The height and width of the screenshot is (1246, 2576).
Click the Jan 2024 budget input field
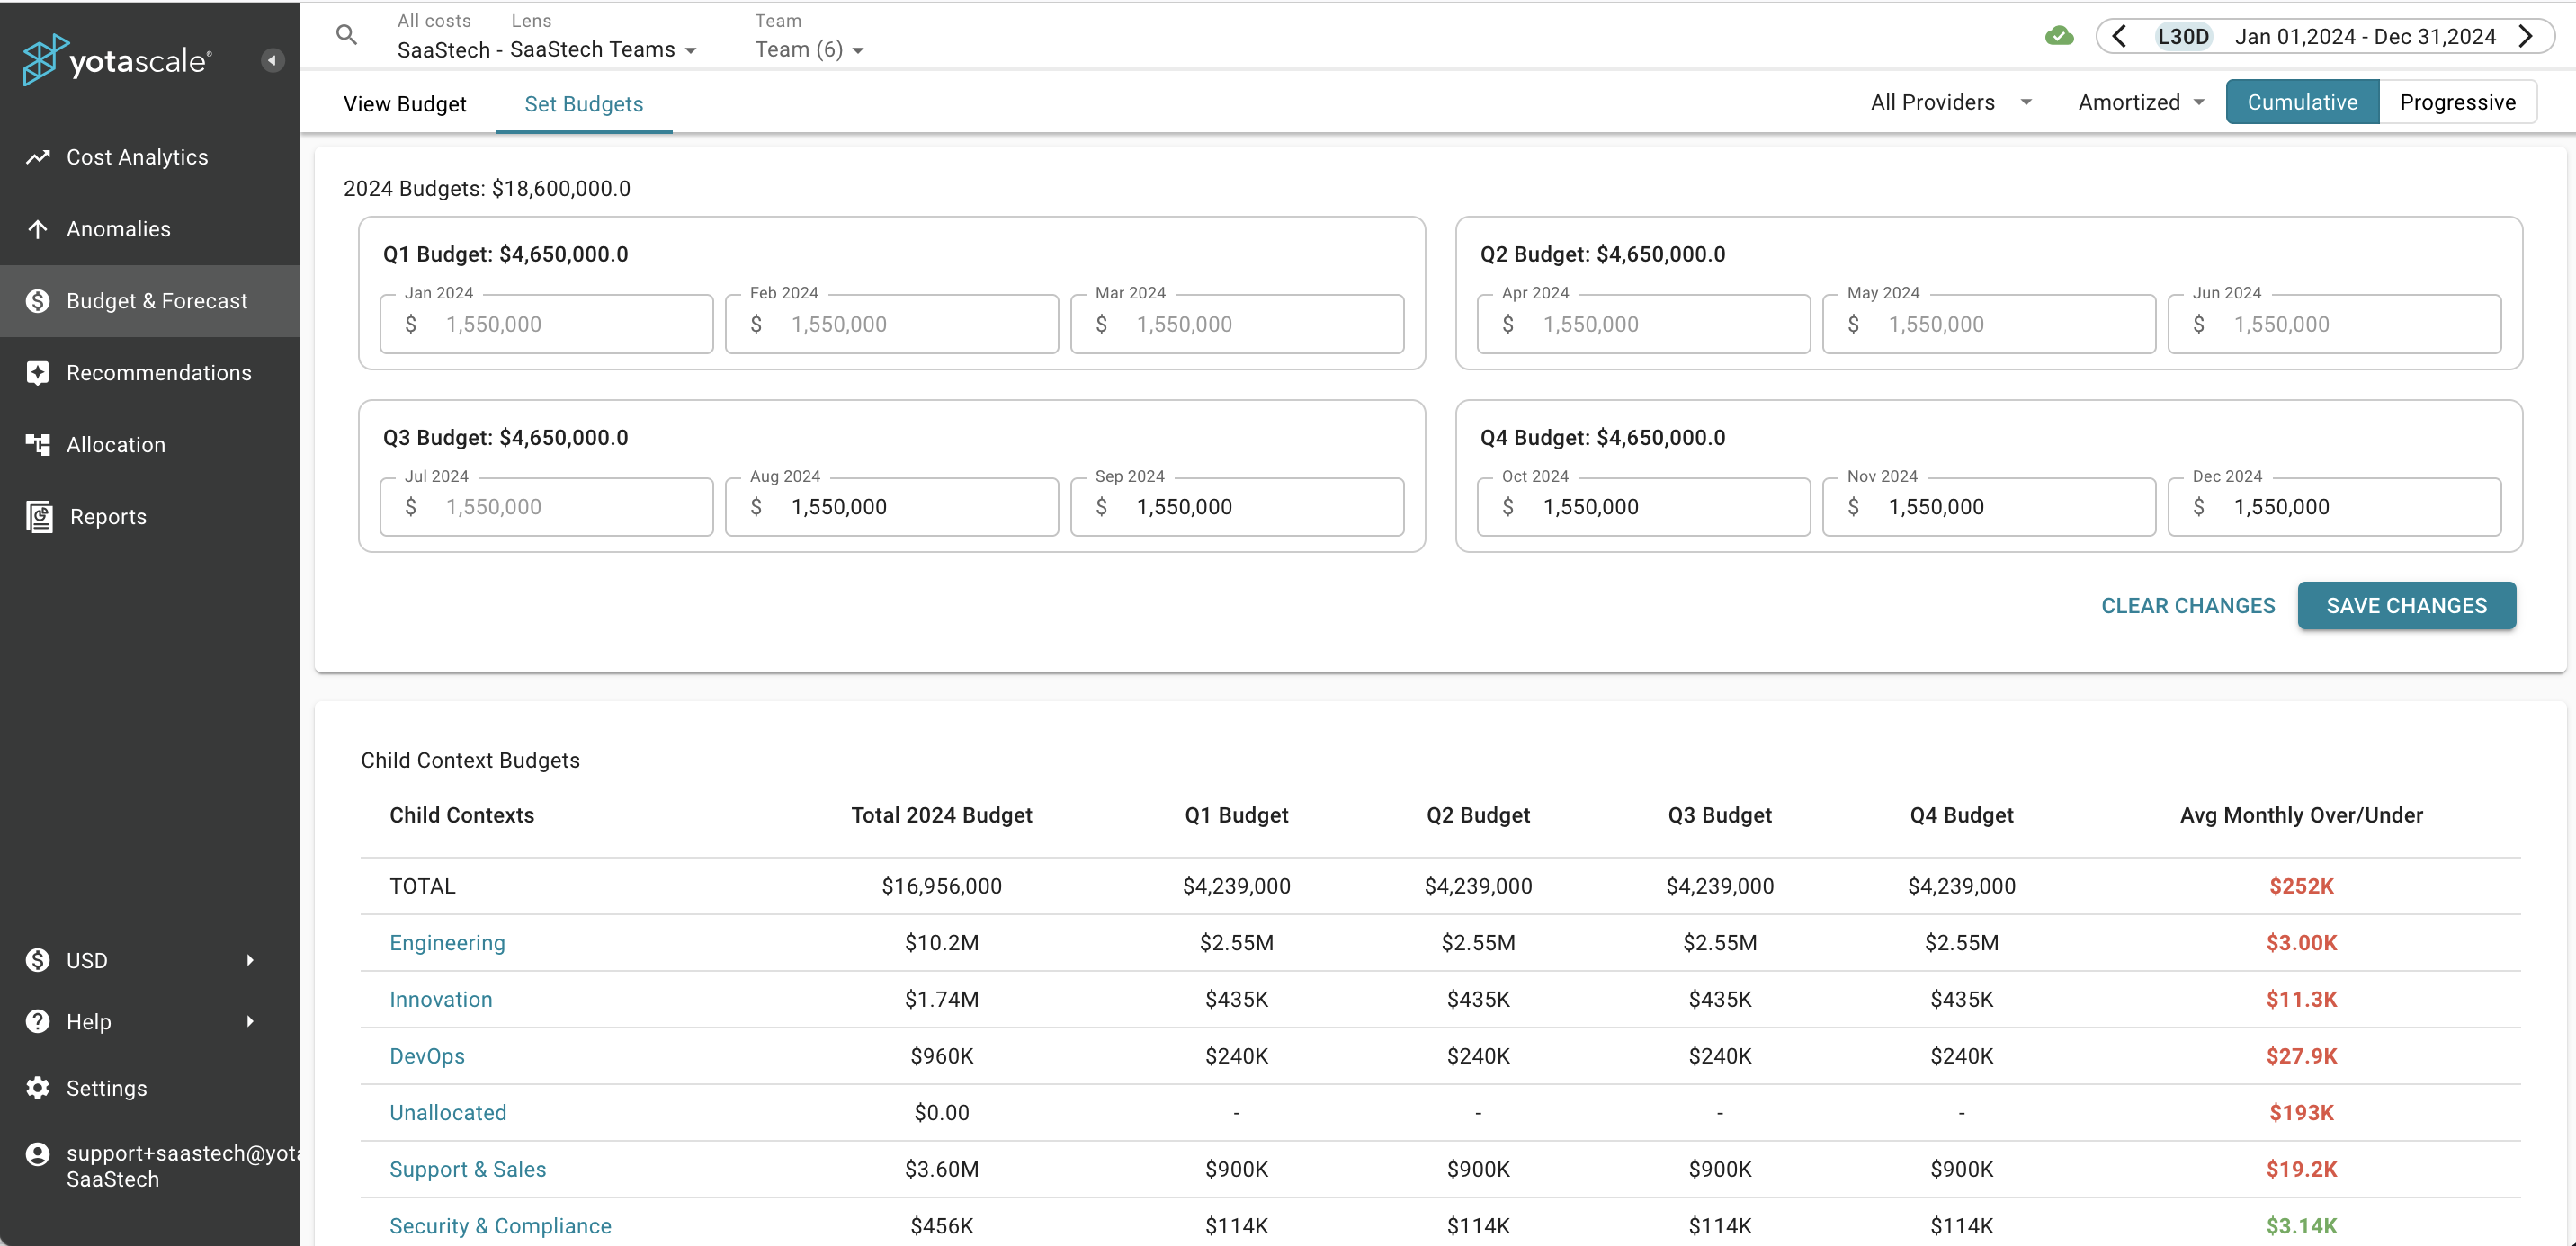pos(546,324)
